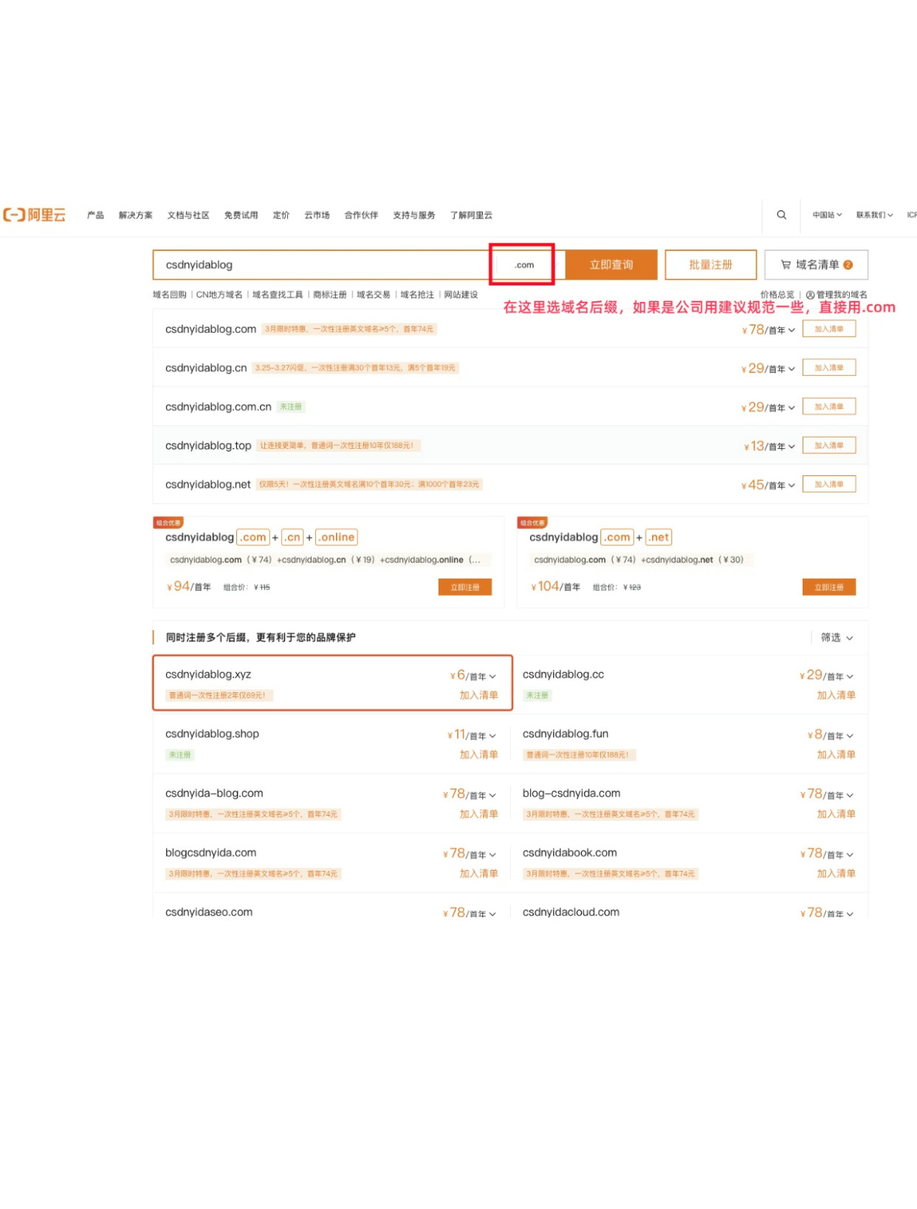Open the search magnifier icon
This screenshot has height=1209, width=917.
click(781, 215)
